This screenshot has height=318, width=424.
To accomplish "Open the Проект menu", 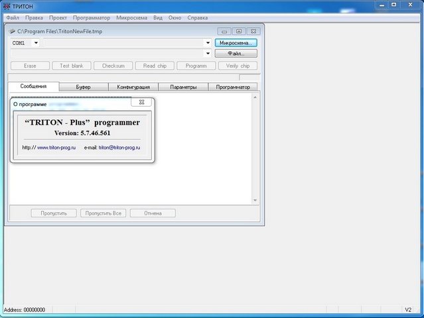I will point(58,18).
